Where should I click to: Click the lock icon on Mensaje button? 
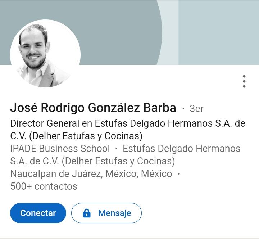87,213
